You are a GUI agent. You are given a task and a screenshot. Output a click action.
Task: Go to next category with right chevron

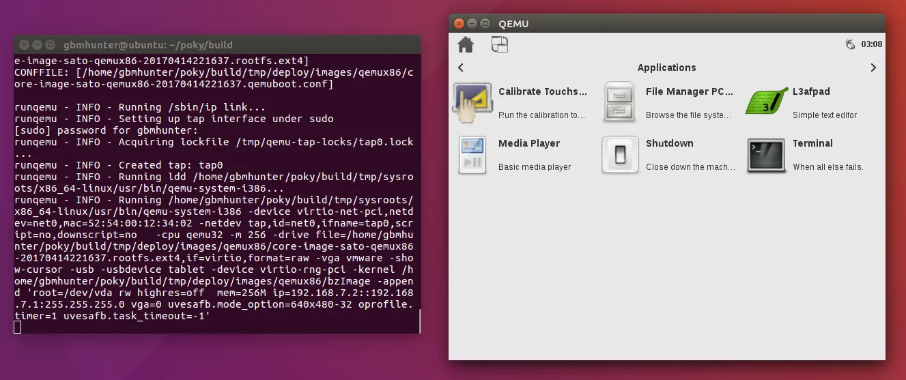[x=873, y=68]
